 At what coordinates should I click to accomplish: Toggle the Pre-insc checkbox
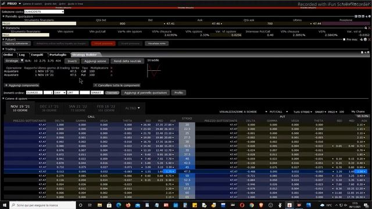344,39
